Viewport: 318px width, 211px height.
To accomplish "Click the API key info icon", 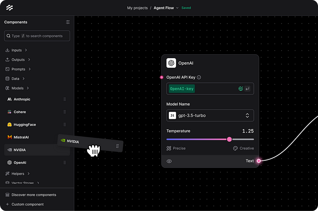I will [x=199, y=78].
